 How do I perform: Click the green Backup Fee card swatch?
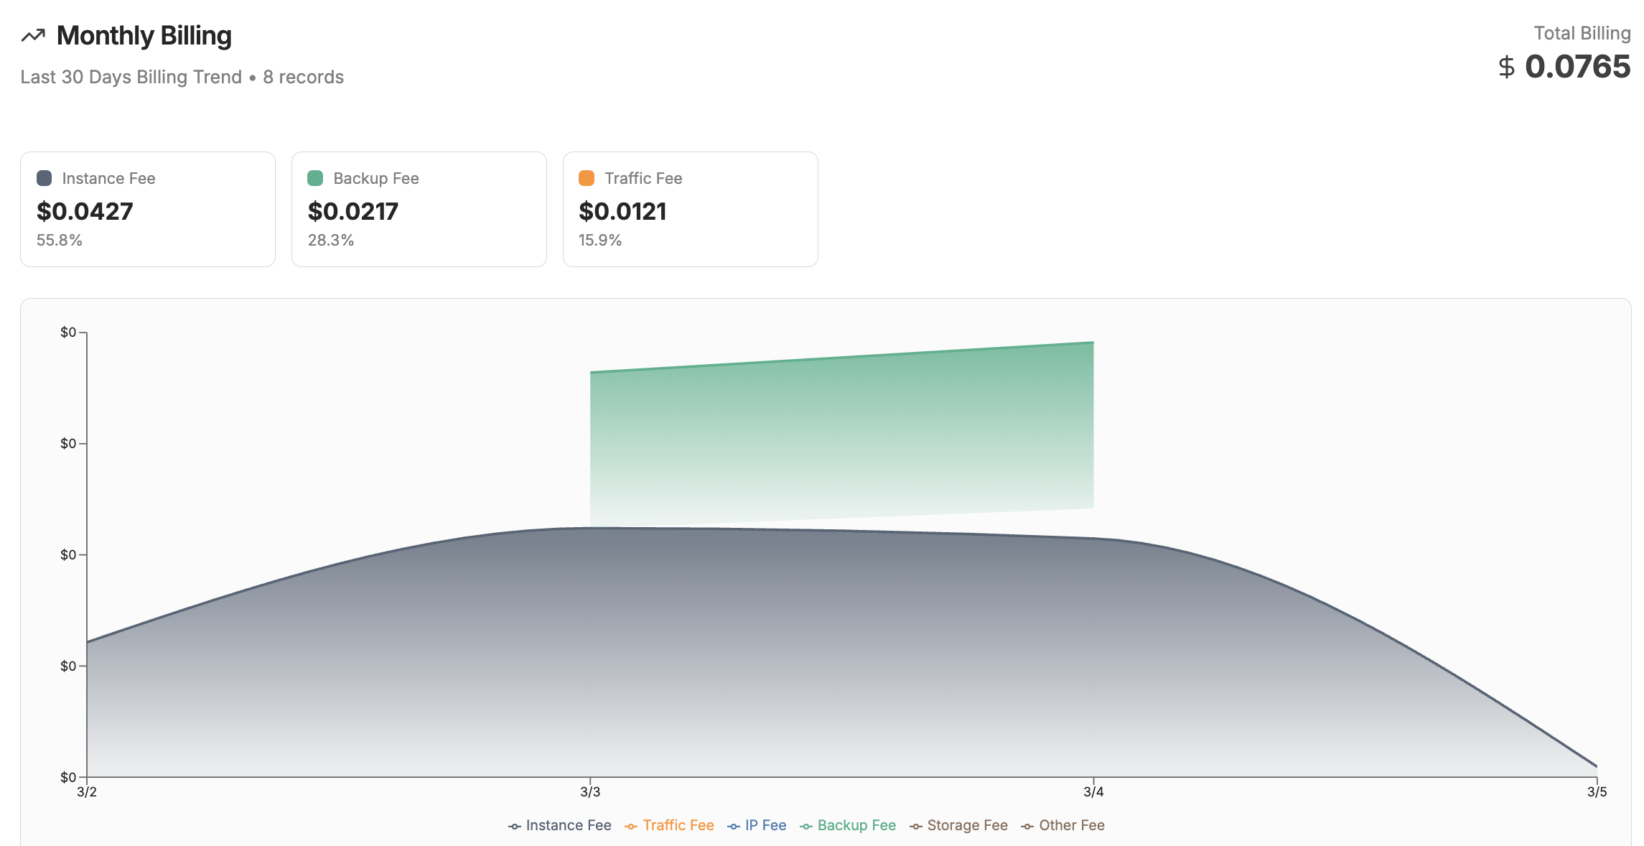coord(315,178)
